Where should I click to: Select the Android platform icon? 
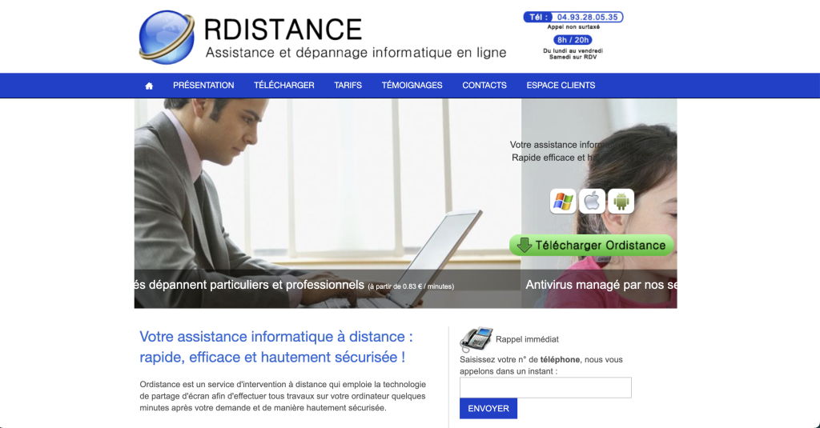(x=621, y=201)
